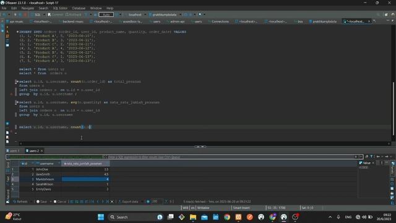
Task: Close the Value panel
Action: tap(373, 163)
